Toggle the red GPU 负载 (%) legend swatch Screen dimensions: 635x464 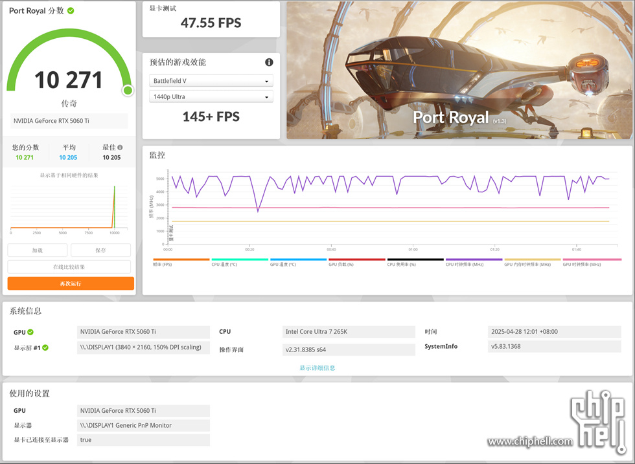pyautogui.click(x=357, y=260)
